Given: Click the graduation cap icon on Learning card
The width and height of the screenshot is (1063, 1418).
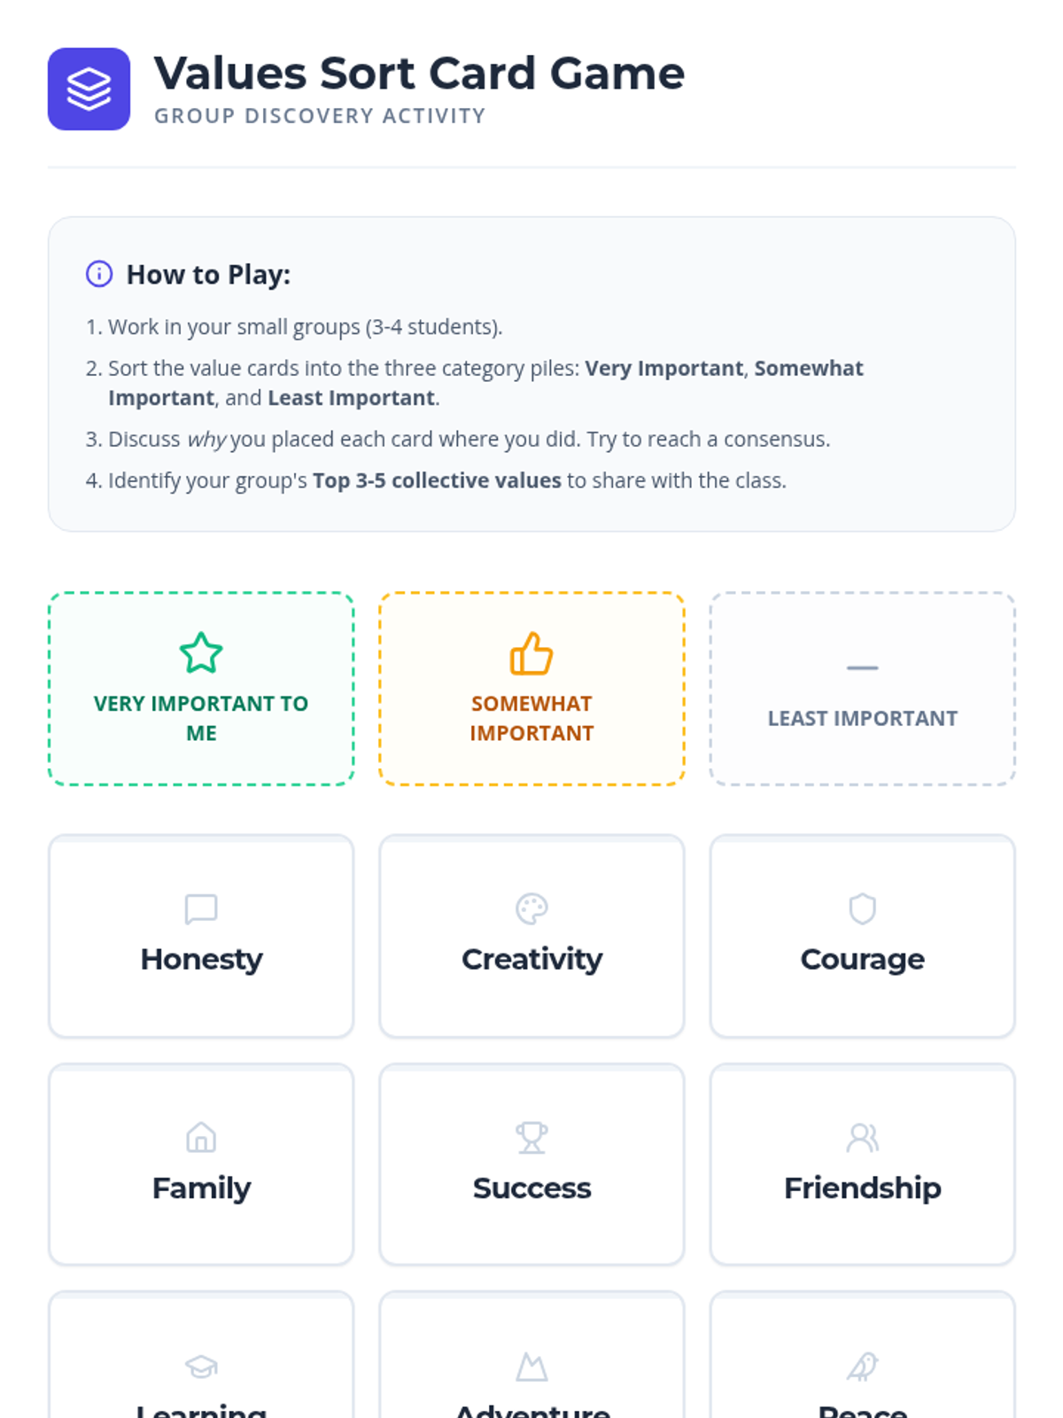Looking at the screenshot, I should pyautogui.click(x=201, y=1367).
